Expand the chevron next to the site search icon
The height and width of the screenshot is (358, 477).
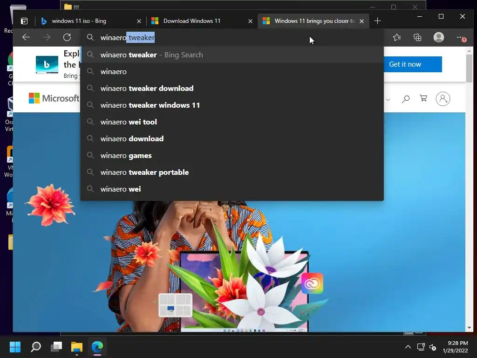388,100
